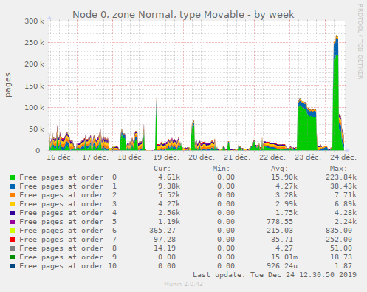Click order 10 max value 1.87
This screenshot has height=292, width=367.
343,266
